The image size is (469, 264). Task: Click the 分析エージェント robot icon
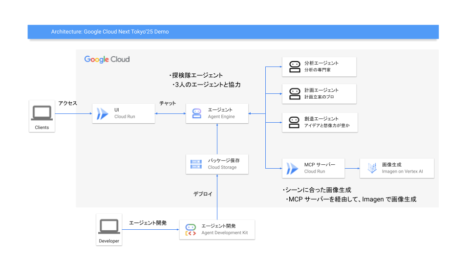[295, 67]
